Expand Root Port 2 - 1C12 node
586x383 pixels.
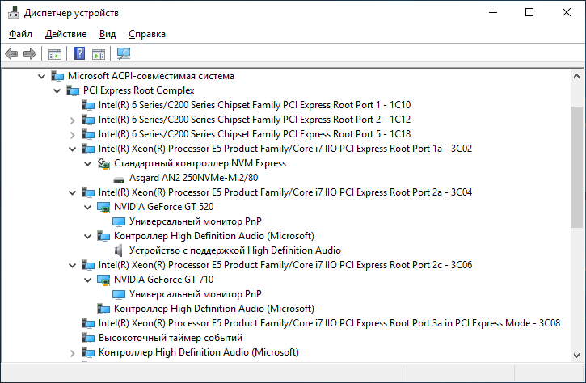pos(72,120)
